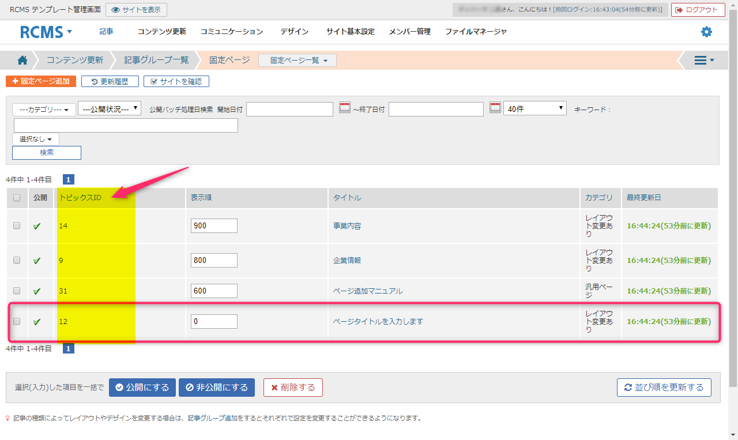Click display order field showing 900
738x440 pixels.
pos(214,226)
